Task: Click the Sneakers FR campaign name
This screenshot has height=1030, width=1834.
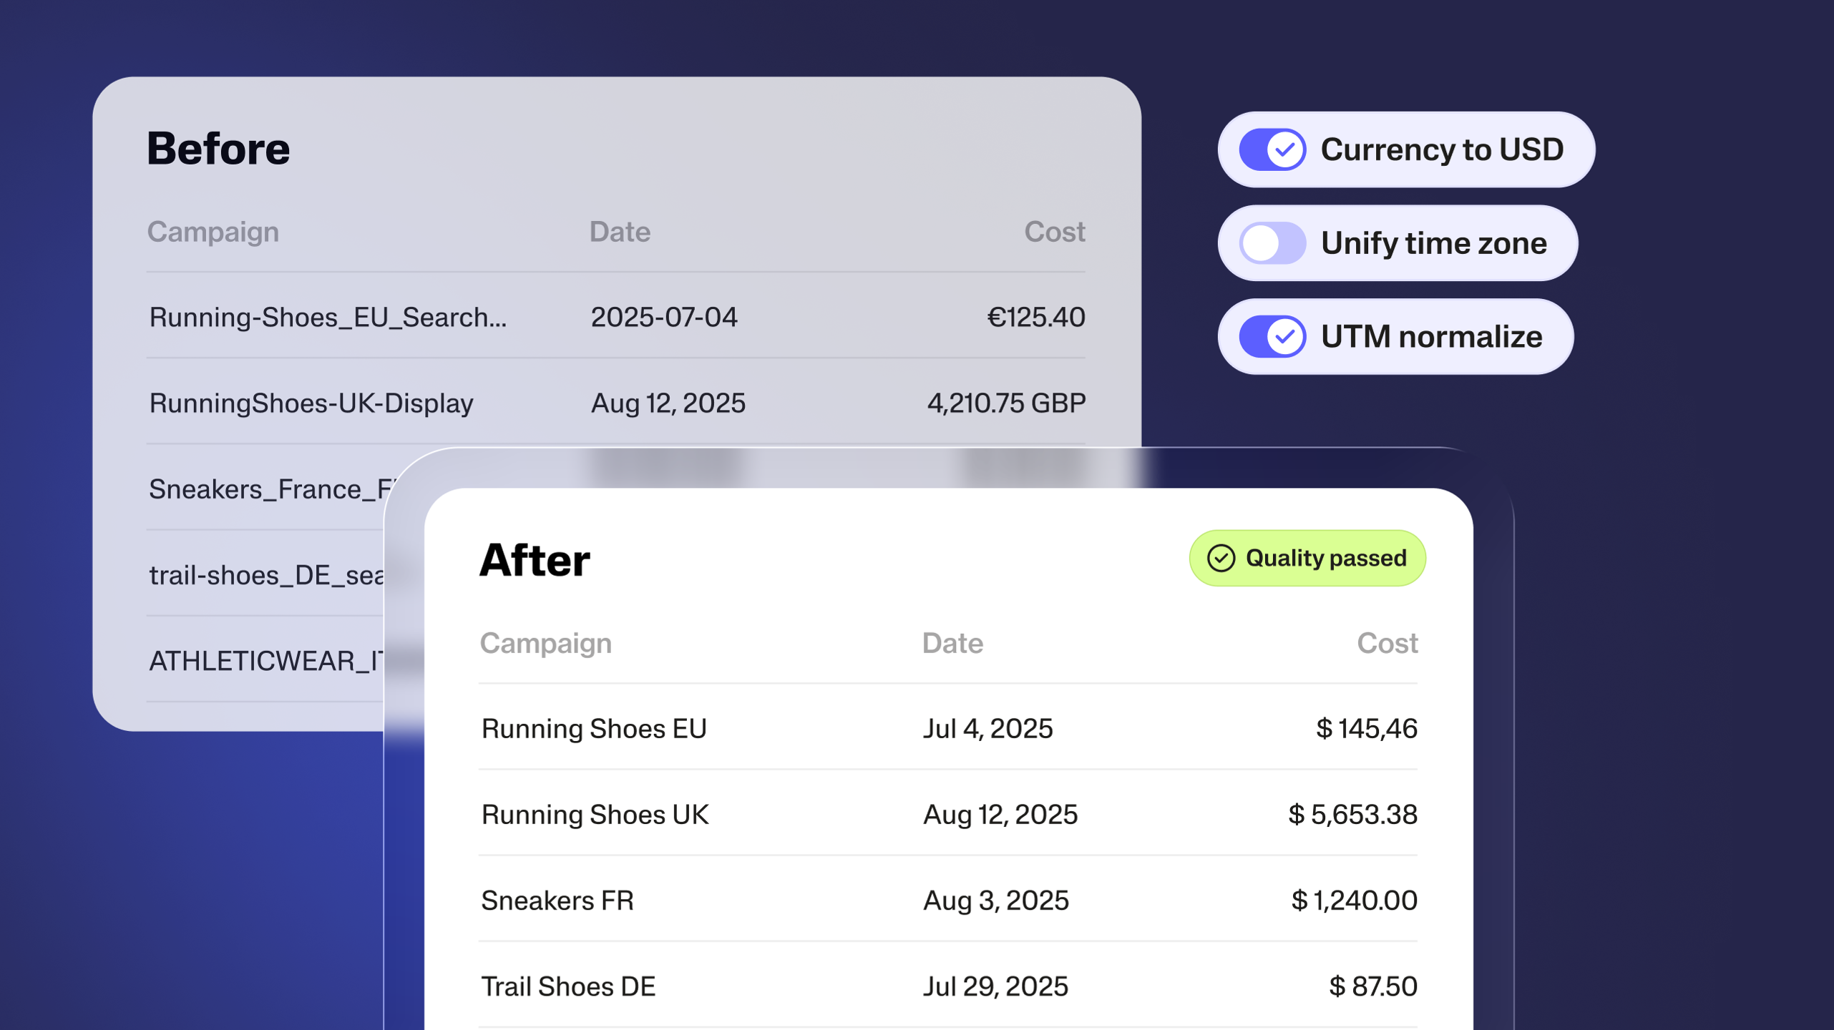Action: pyautogui.click(x=557, y=901)
